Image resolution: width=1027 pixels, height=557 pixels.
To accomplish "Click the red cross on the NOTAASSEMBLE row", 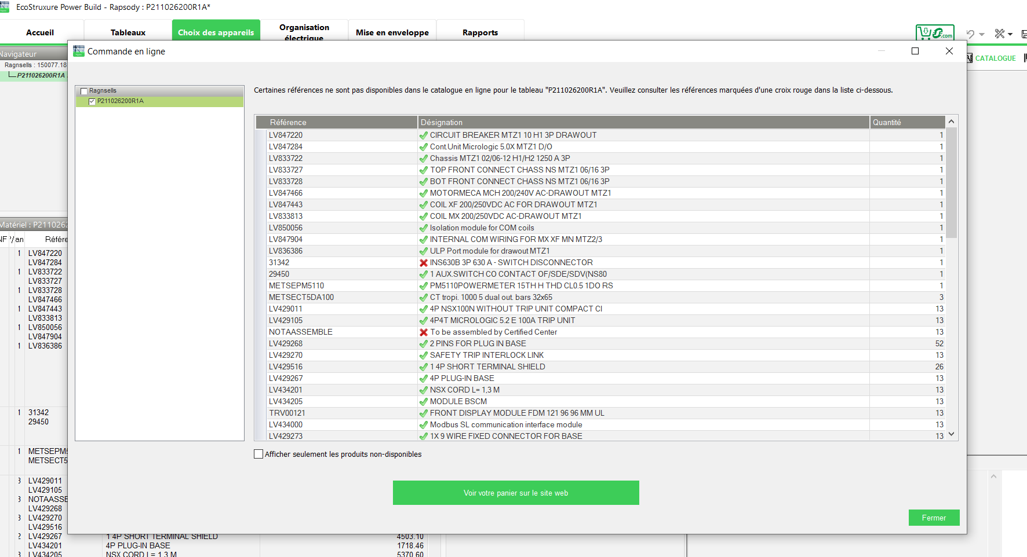I will (424, 332).
